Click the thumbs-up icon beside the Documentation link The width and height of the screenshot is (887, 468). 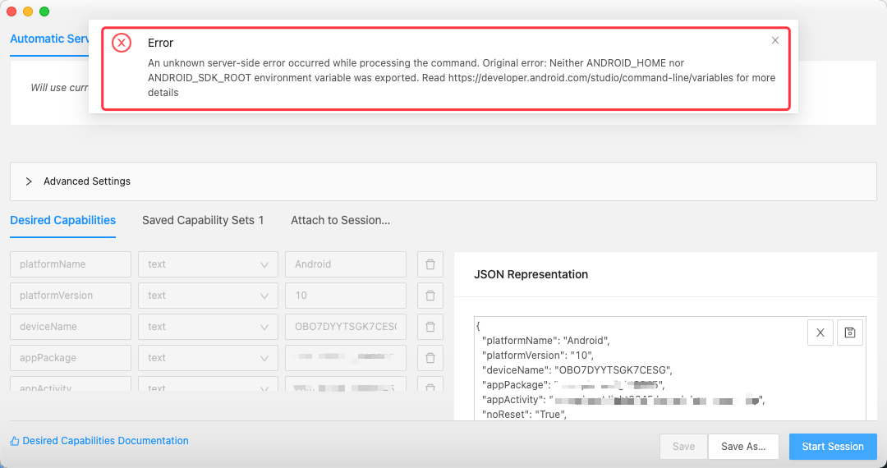coord(15,441)
